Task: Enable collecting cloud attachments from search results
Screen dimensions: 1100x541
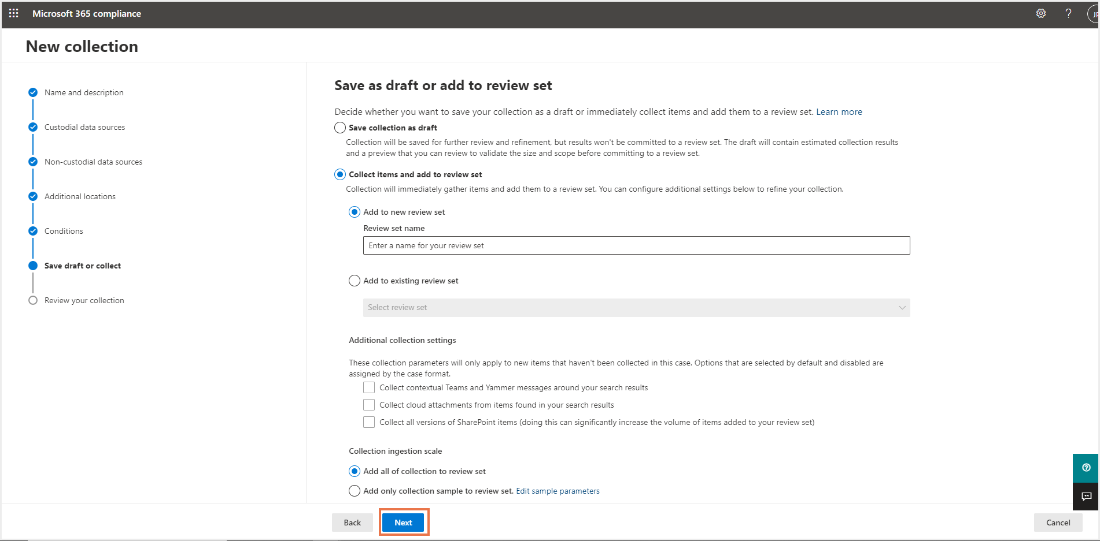Action: pos(369,404)
